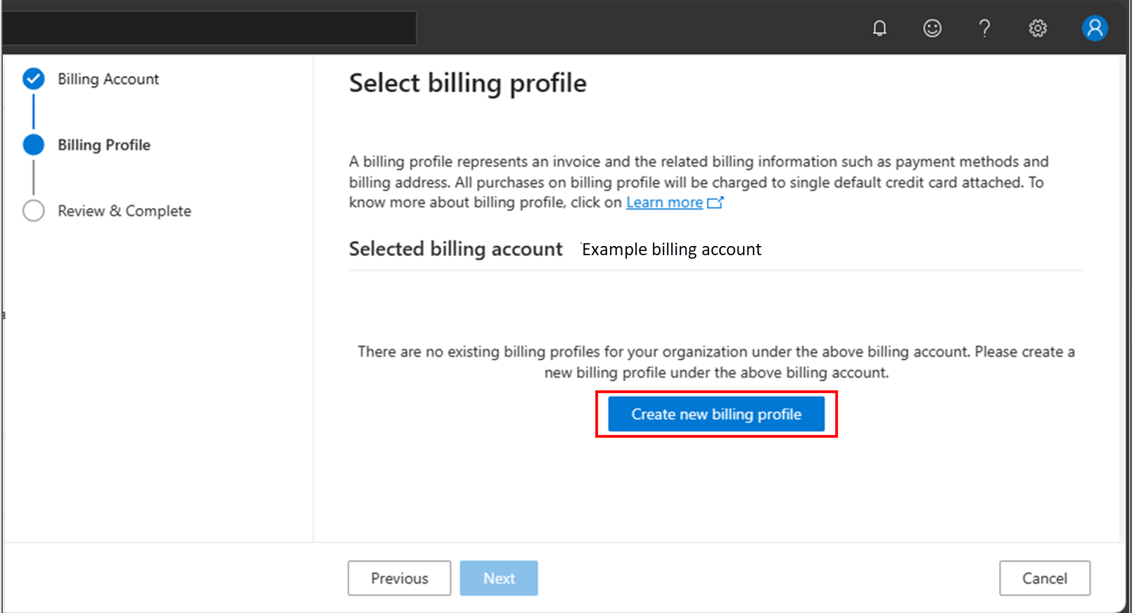Open the settings gear
Image resolution: width=1132 pixels, height=613 pixels.
click(1038, 28)
